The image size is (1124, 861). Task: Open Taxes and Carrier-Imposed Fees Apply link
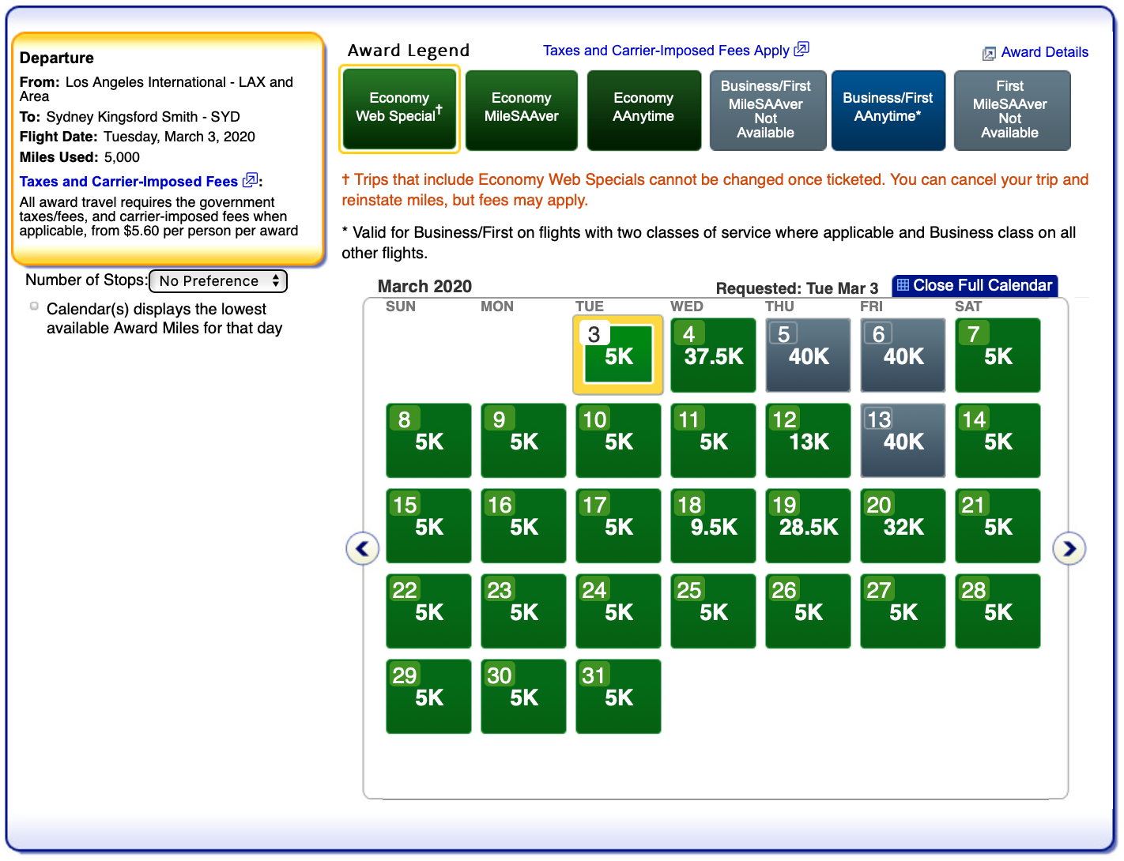(x=666, y=51)
